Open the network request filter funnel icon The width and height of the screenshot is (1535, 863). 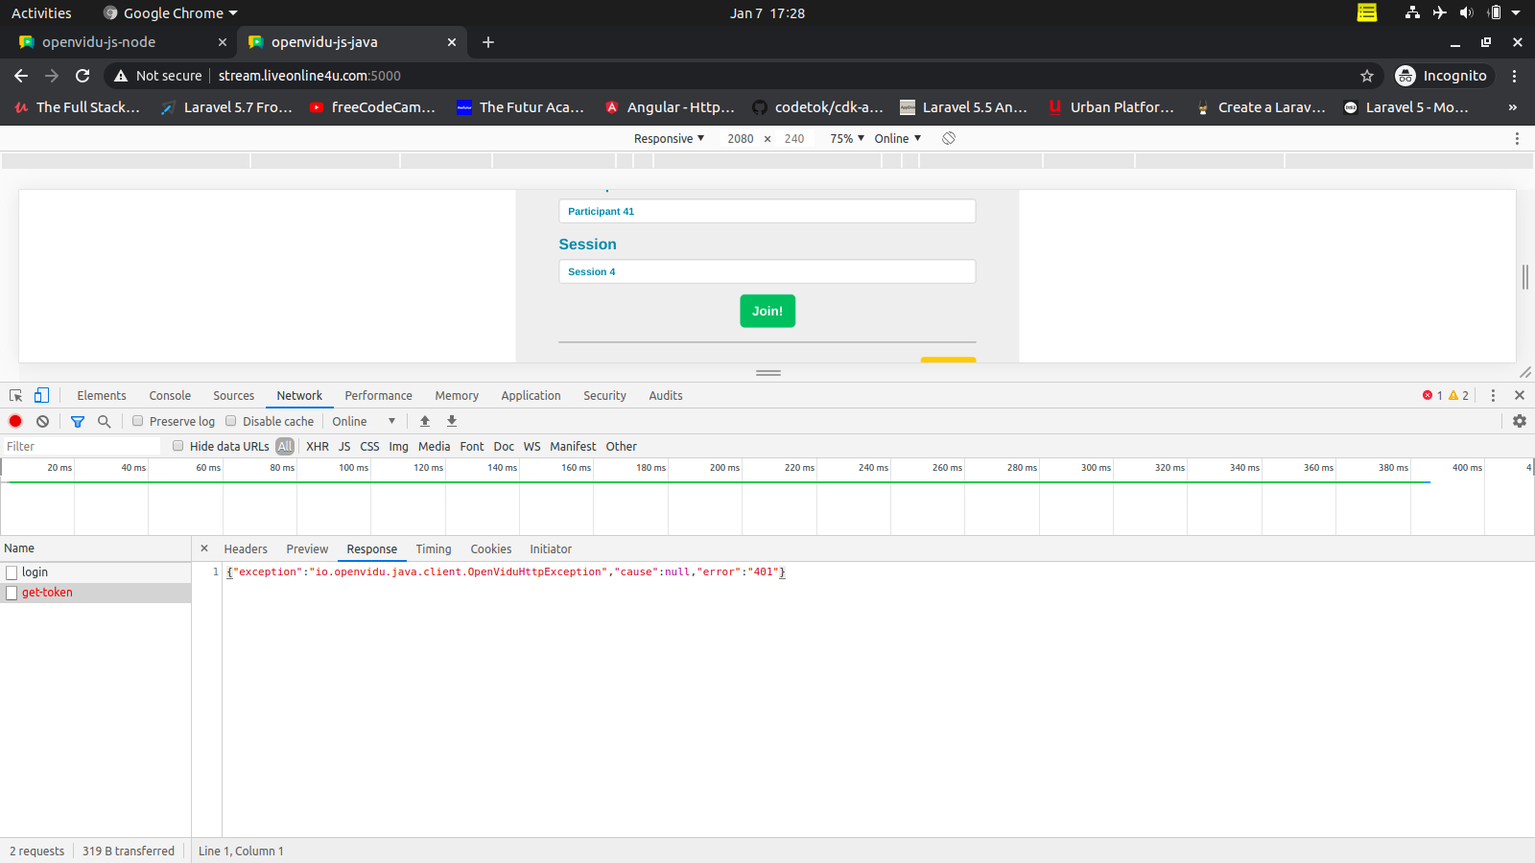click(x=78, y=421)
